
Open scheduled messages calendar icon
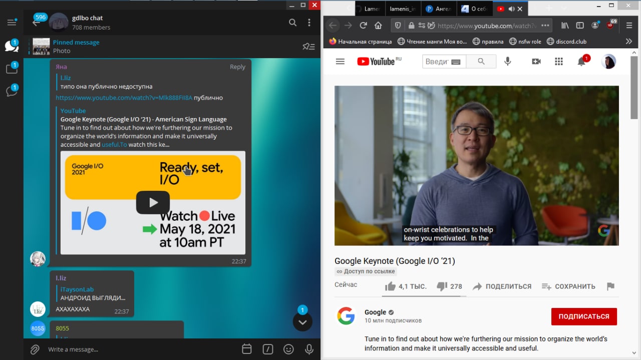tap(246, 349)
